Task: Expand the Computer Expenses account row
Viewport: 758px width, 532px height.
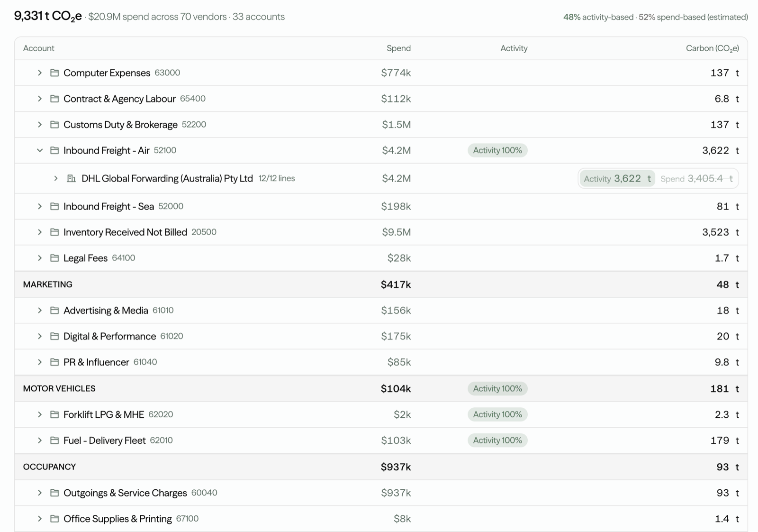Action: (x=40, y=73)
